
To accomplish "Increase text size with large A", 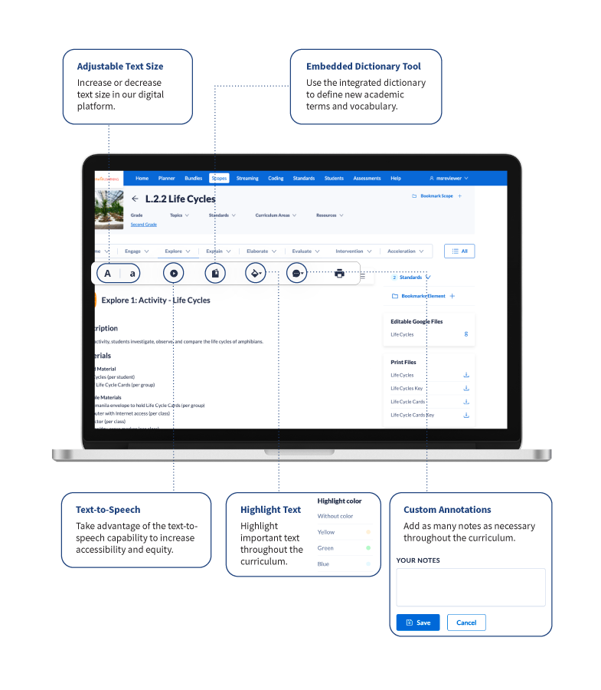I will coord(108,273).
